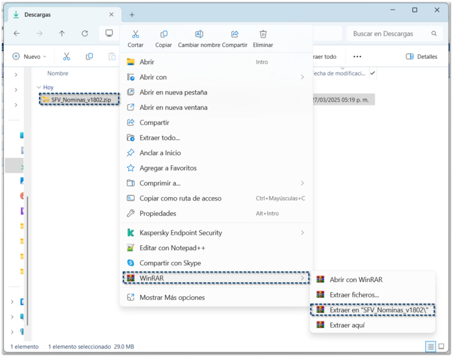Image resolution: width=453 pixels, height=357 pixels.
Task: Click the Copiar icon in context menu
Action: 164,35
